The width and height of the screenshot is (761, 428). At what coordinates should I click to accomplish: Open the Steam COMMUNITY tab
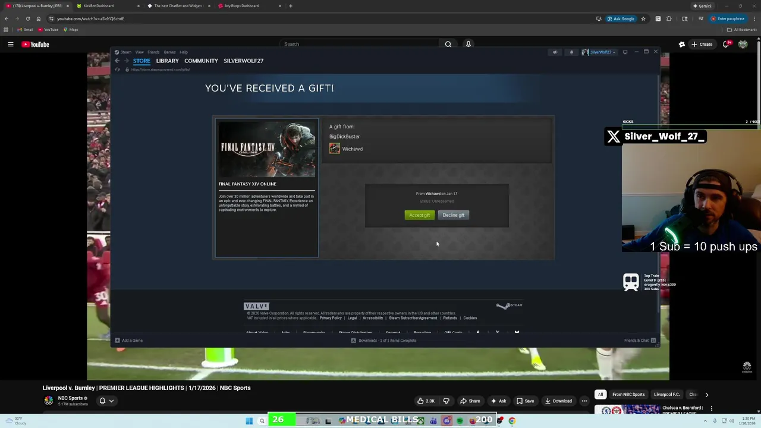pyautogui.click(x=201, y=61)
